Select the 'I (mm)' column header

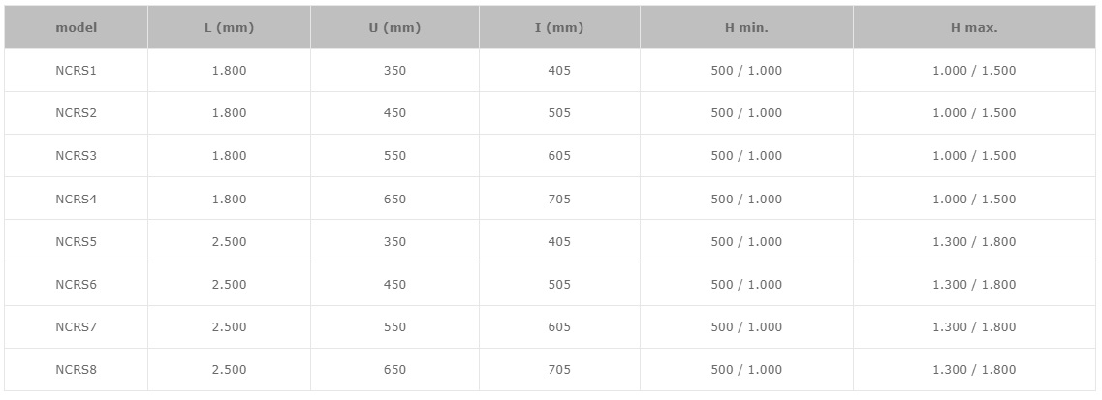559,28
